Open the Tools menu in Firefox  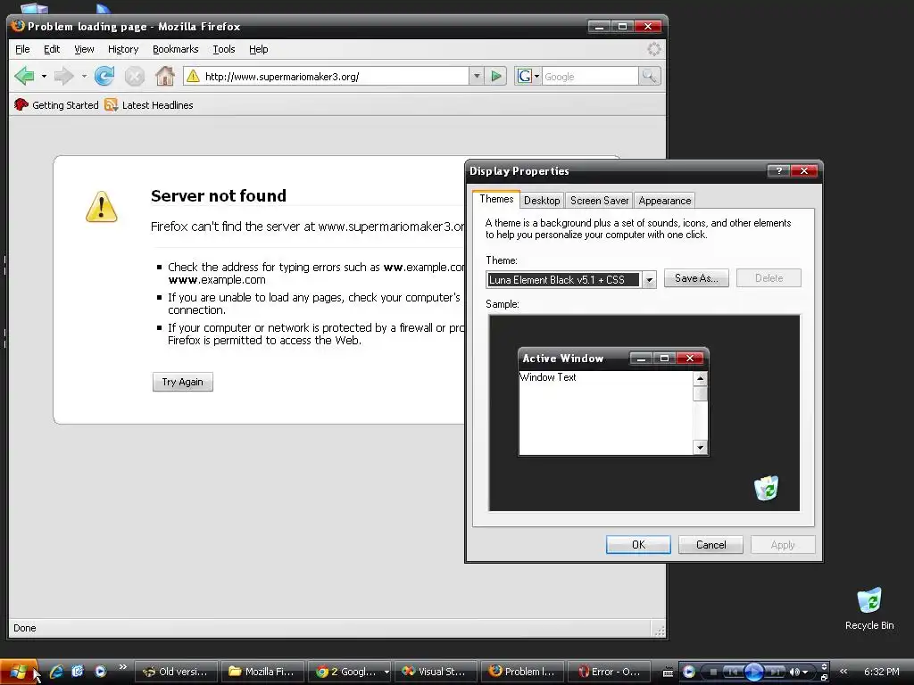(x=224, y=50)
